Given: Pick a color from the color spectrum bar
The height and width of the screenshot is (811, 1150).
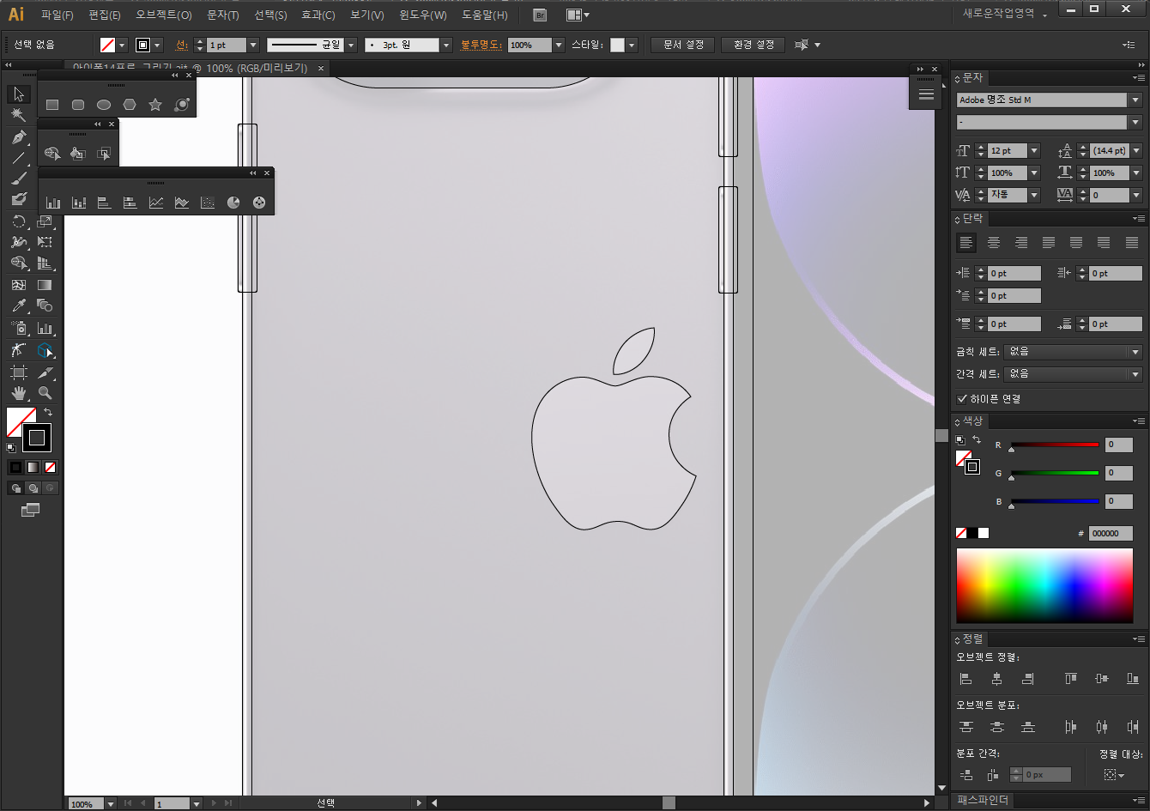Looking at the screenshot, I should tap(1044, 586).
